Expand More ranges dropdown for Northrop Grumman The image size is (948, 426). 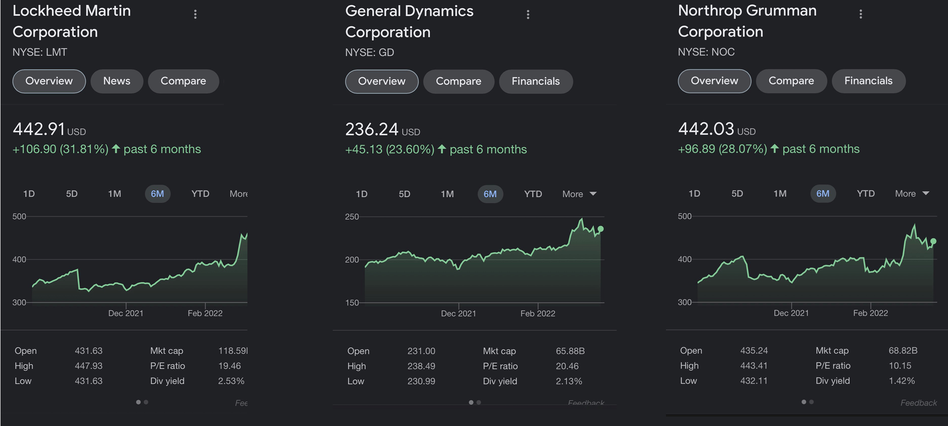tap(912, 194)
